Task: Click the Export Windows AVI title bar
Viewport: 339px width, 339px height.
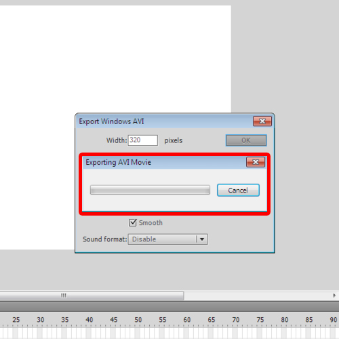Action: (165, 121)
